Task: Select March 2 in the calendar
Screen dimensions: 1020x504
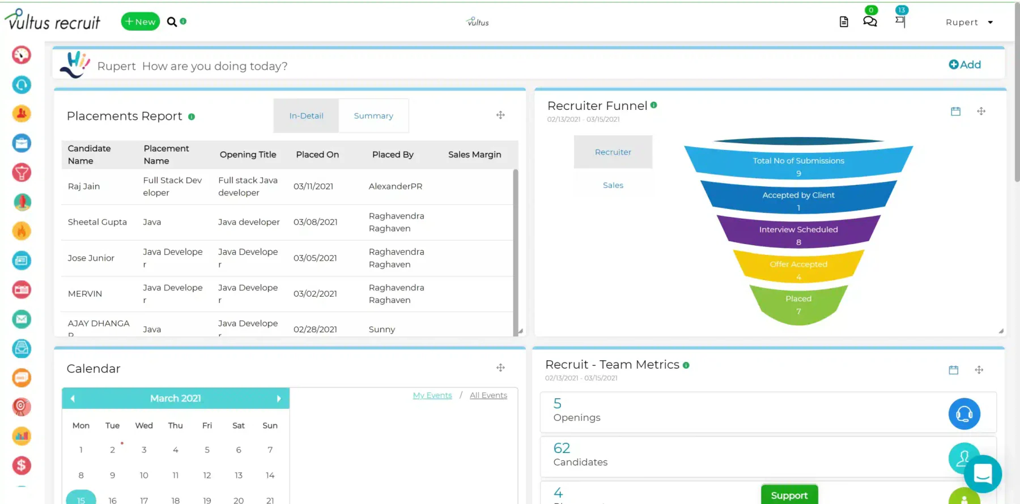Action: coord(112,450)
